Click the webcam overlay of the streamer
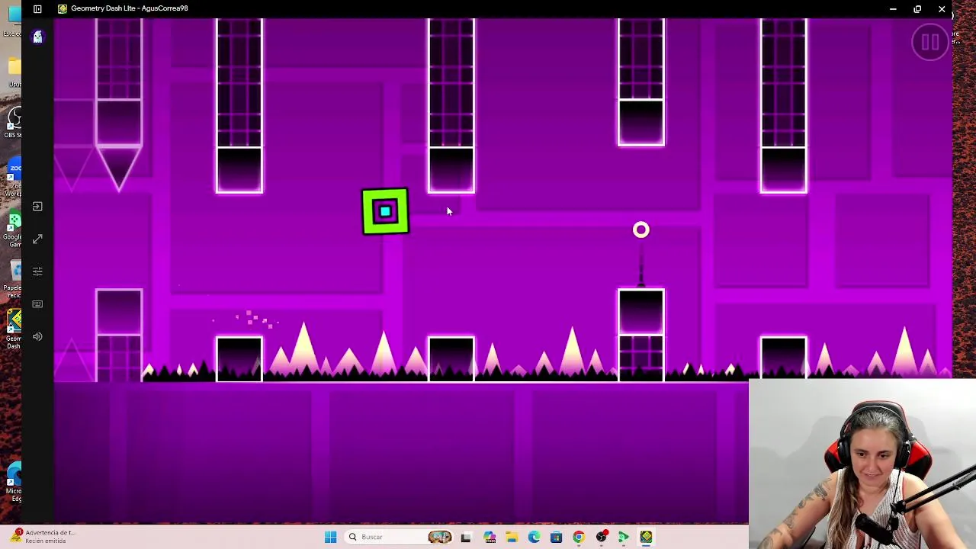Screen dimensions: 976x549 pos(862,464)
